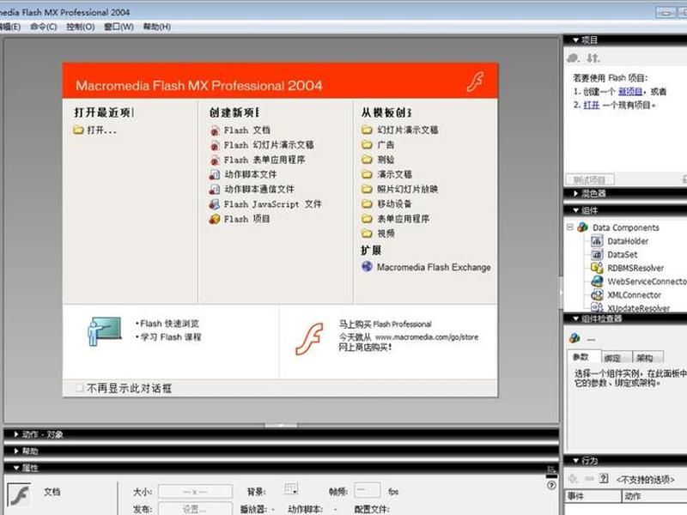This screenshot has height=515, width=687.
Task: Click the properties panel help icon
Action: tap(551, 485)
